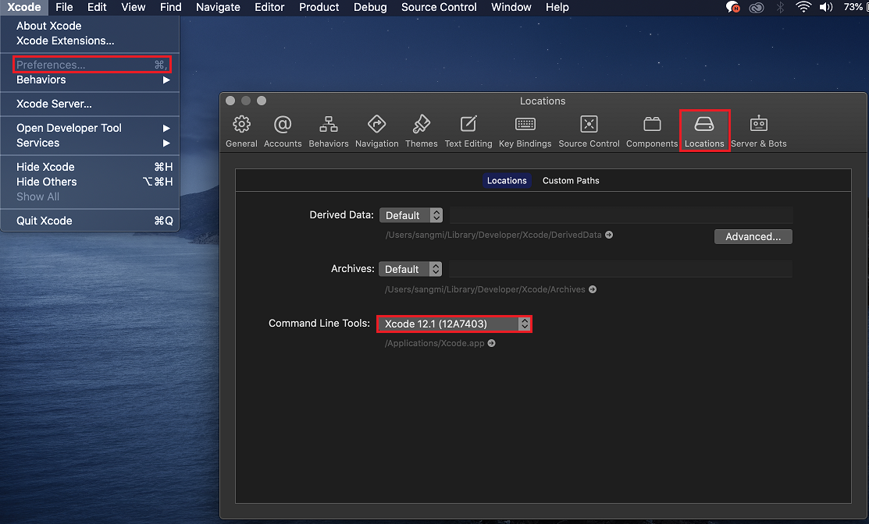The height and width of the screenshot is (524, 869).
Task: Switch to the Custom Paths tab
Action: (571, 180)
